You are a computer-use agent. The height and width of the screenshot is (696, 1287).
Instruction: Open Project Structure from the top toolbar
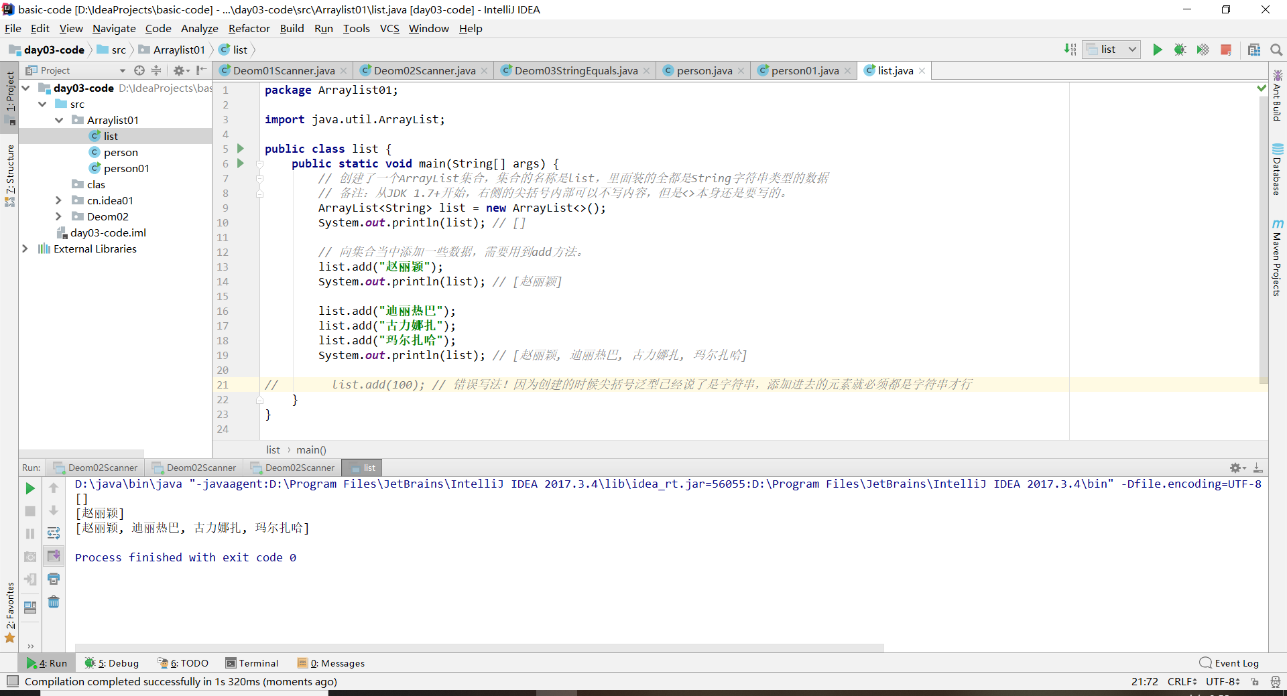1254,50
